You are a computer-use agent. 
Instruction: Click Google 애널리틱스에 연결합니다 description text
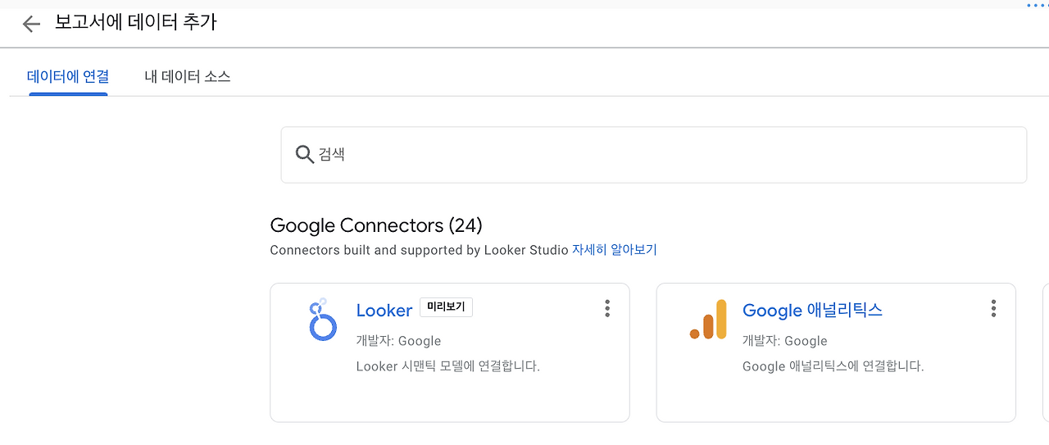click(833, 366)
